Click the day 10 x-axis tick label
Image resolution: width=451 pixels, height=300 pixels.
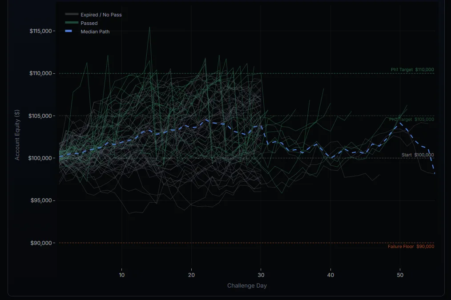(122, 275)
